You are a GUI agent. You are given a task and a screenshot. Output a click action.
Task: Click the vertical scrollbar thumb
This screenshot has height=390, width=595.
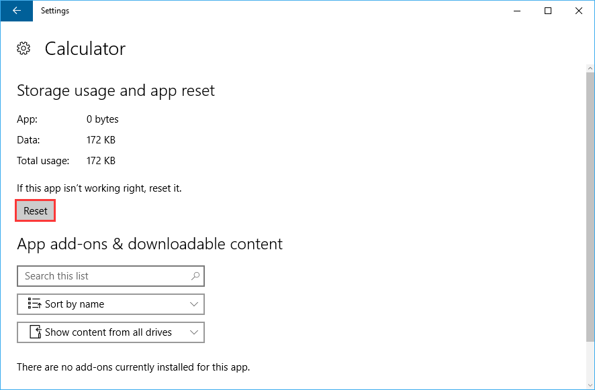point(590,208)
